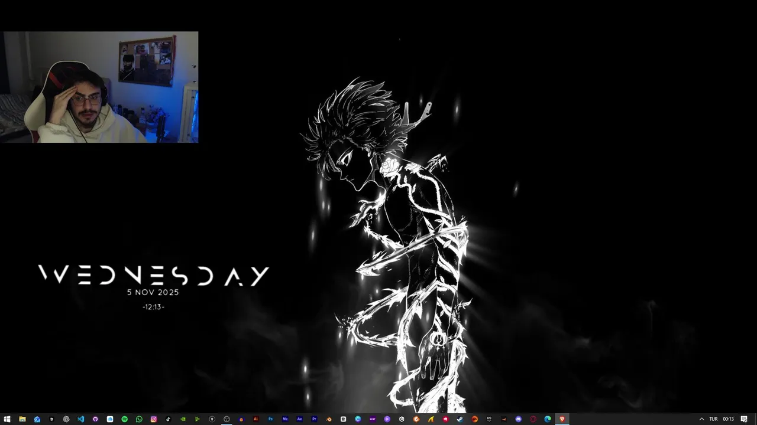This screenshot has height=425, width=757.
Task: Launch Spotify from the taskbar
Action: (x=124, y=419)
